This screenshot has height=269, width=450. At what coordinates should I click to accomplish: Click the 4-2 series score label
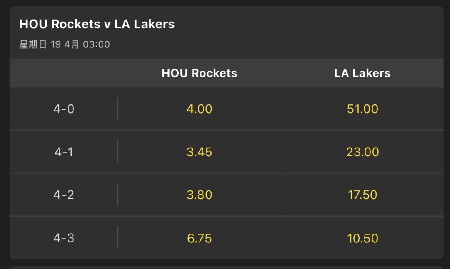tap(64, 195)
